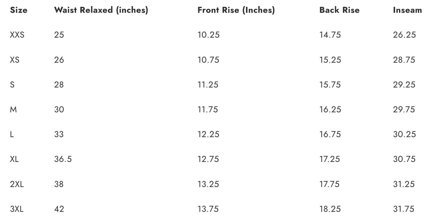430x223 pixels.
Task: Click the Front Rise (Inches) header
Action: point(236,10)
